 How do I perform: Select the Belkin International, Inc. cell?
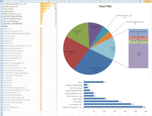[x=22, y=48]
